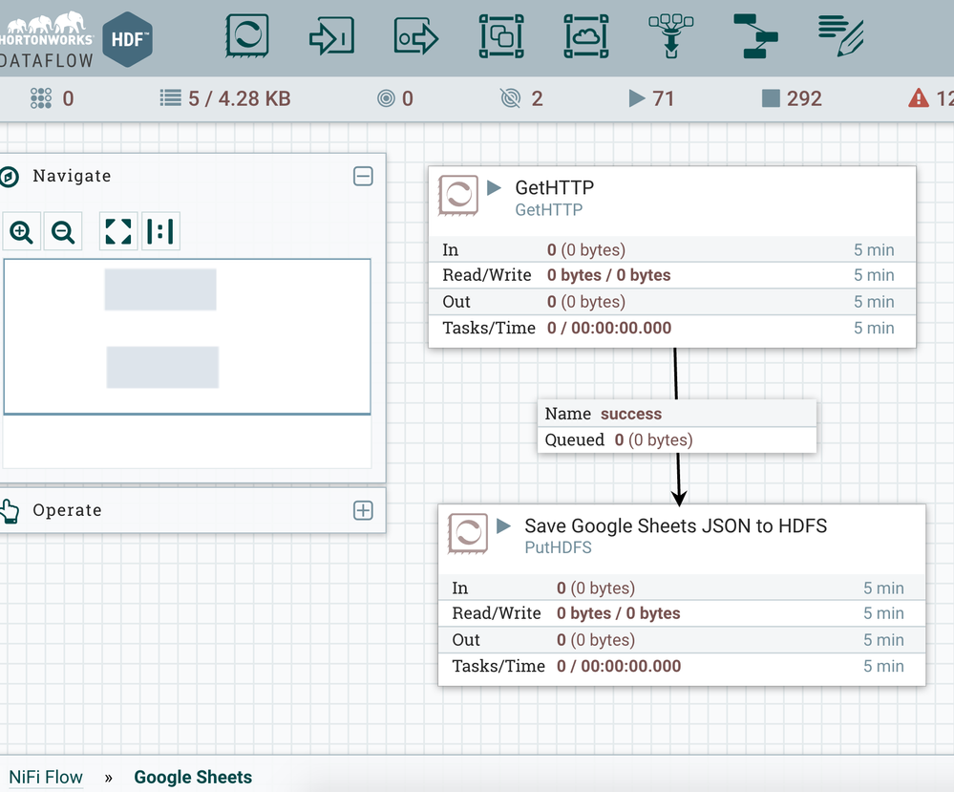The height and width of the screenshot is (792, 954).
Task: Click the birdseye view minimap
Action: [x=187, y=336]
